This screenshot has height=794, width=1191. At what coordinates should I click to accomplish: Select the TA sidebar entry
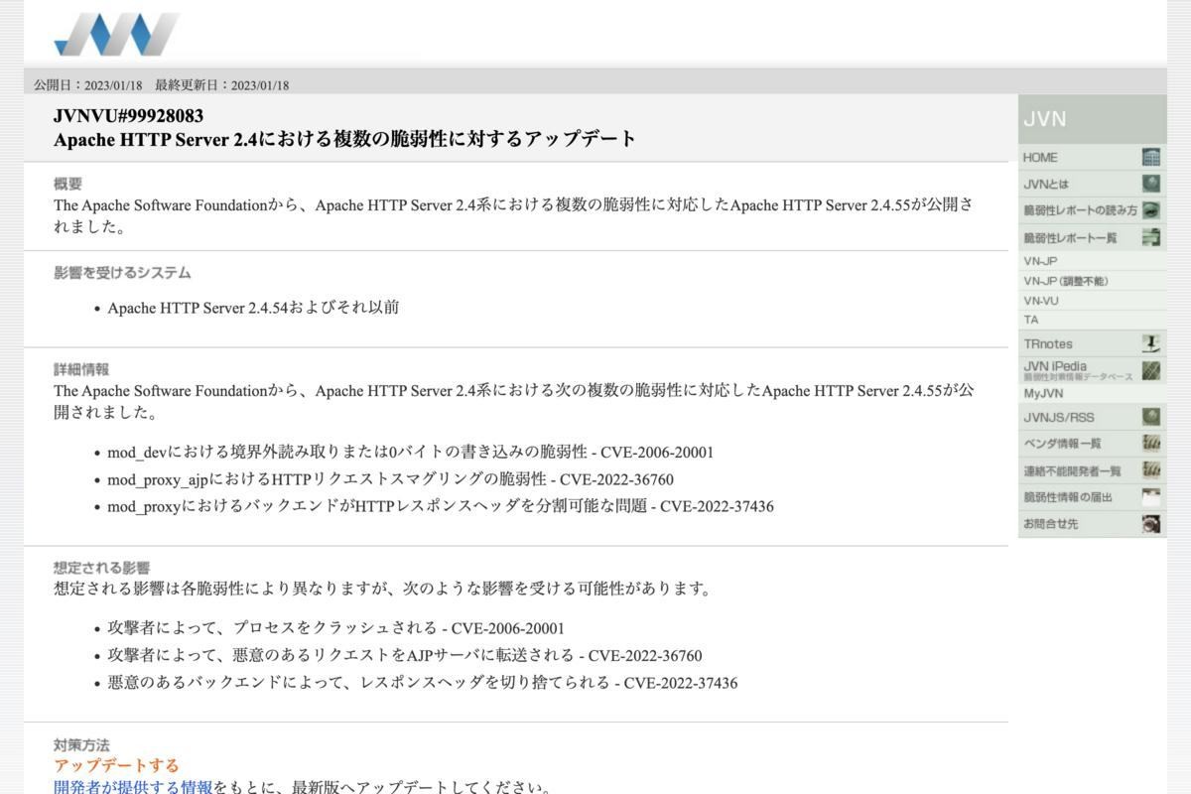pos(1031,320)
